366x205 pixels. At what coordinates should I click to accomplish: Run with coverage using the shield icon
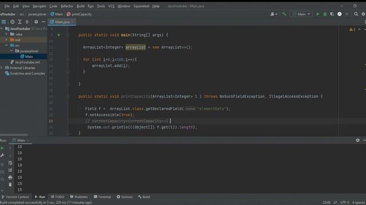click(x=332, y=14)
